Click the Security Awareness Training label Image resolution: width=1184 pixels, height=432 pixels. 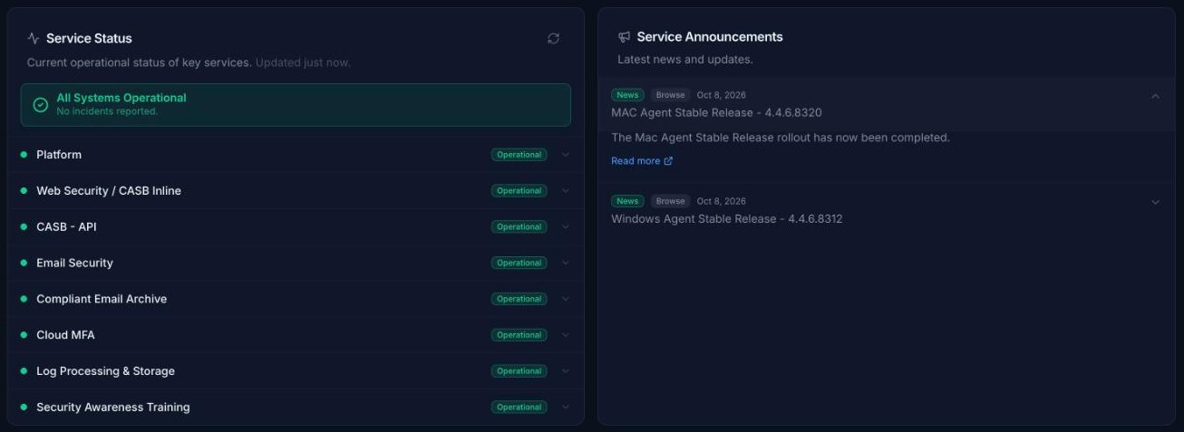point(113,408)
